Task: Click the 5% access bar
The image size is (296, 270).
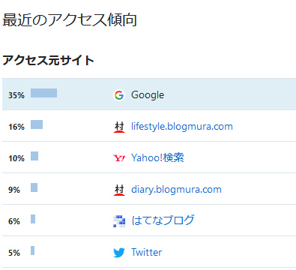Action: tap(33, 250)
